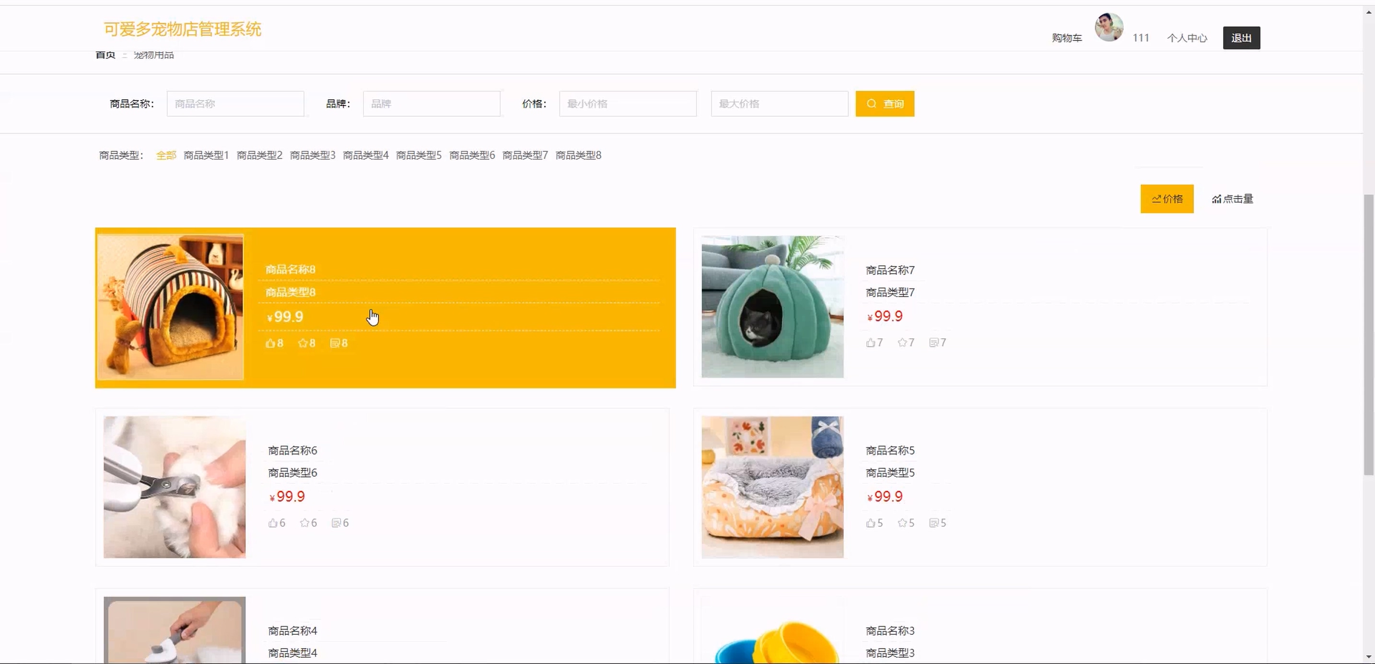1375x664 pixels.
Task: Go to 个人中心 page
Action: coord(1187,38)
